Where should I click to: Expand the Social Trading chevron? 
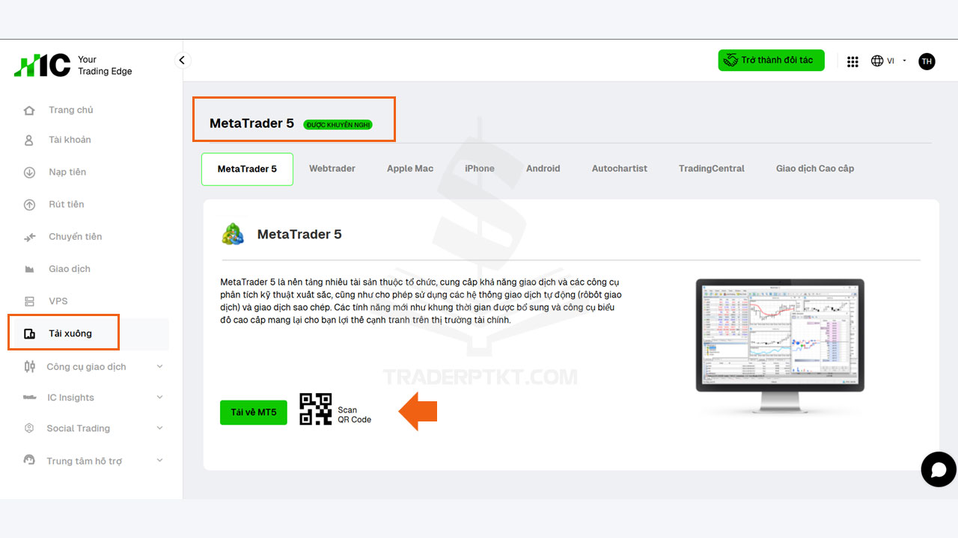[x=159, y=428]
